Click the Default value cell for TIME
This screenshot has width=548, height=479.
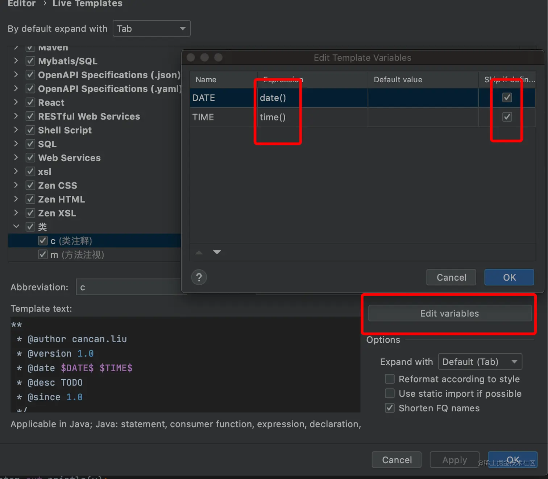[x=423, y=117]
